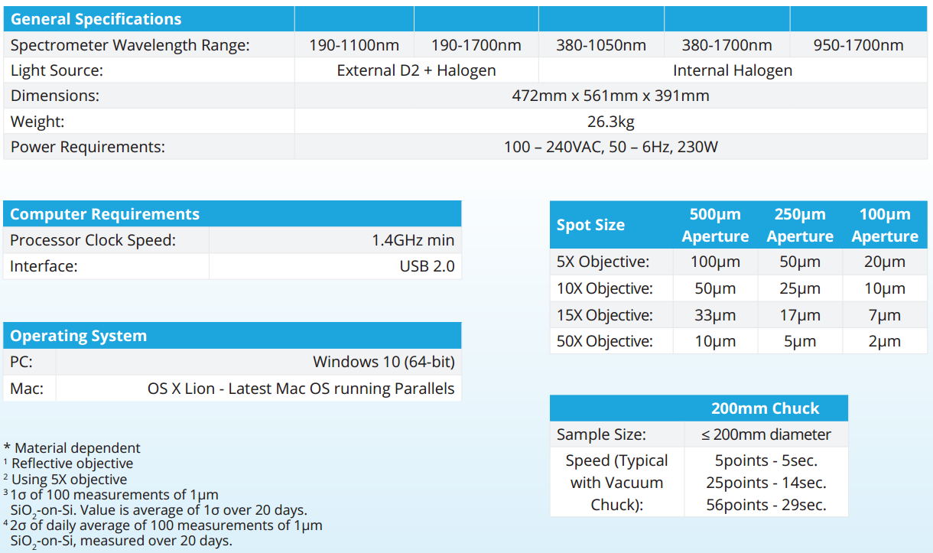Select the External D2 + Halogen cell
Screen dimensions: 933x553
pos(416,70)
